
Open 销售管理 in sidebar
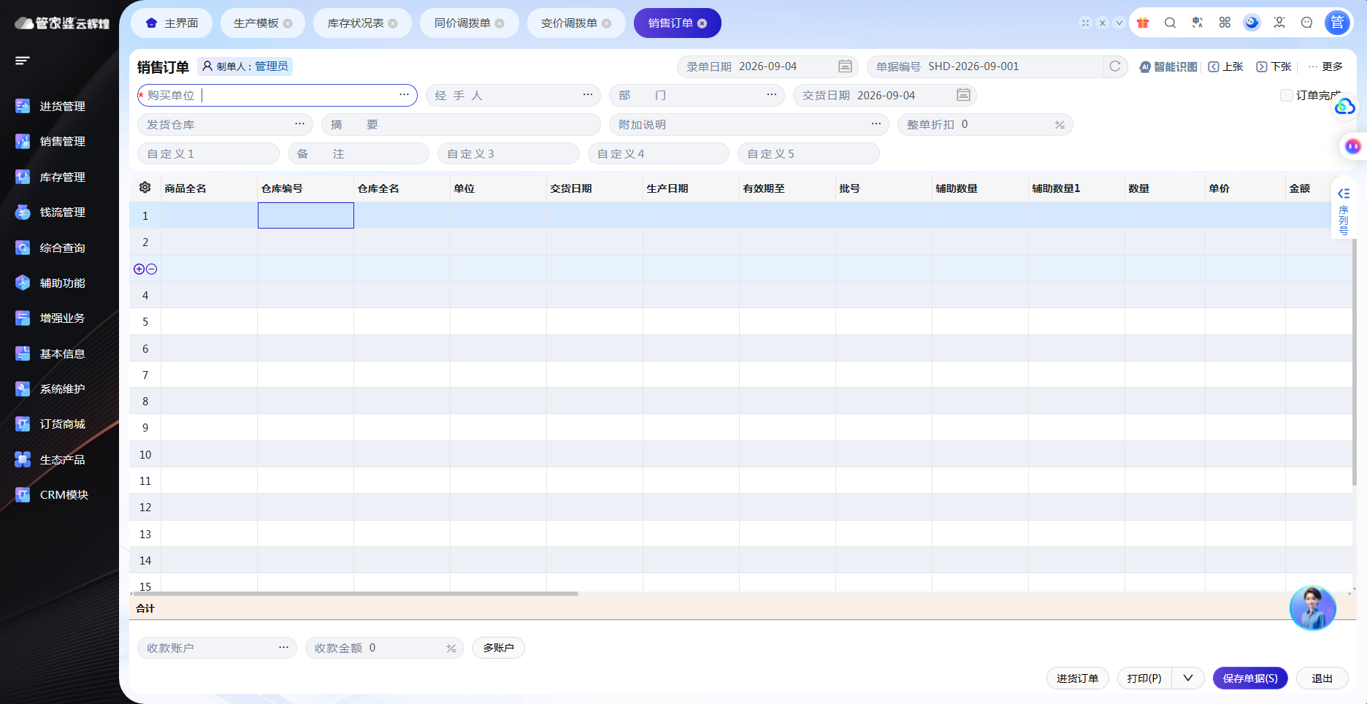(x=50, y=141)
